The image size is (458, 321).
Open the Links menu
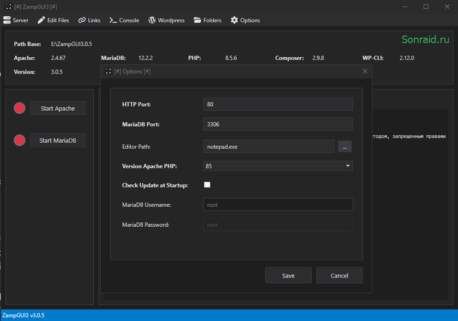pyautogui.click(x=89, y=20)
